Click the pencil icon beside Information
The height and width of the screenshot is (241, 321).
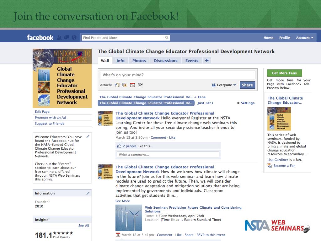pyautogui.click(x=88, y=193)
